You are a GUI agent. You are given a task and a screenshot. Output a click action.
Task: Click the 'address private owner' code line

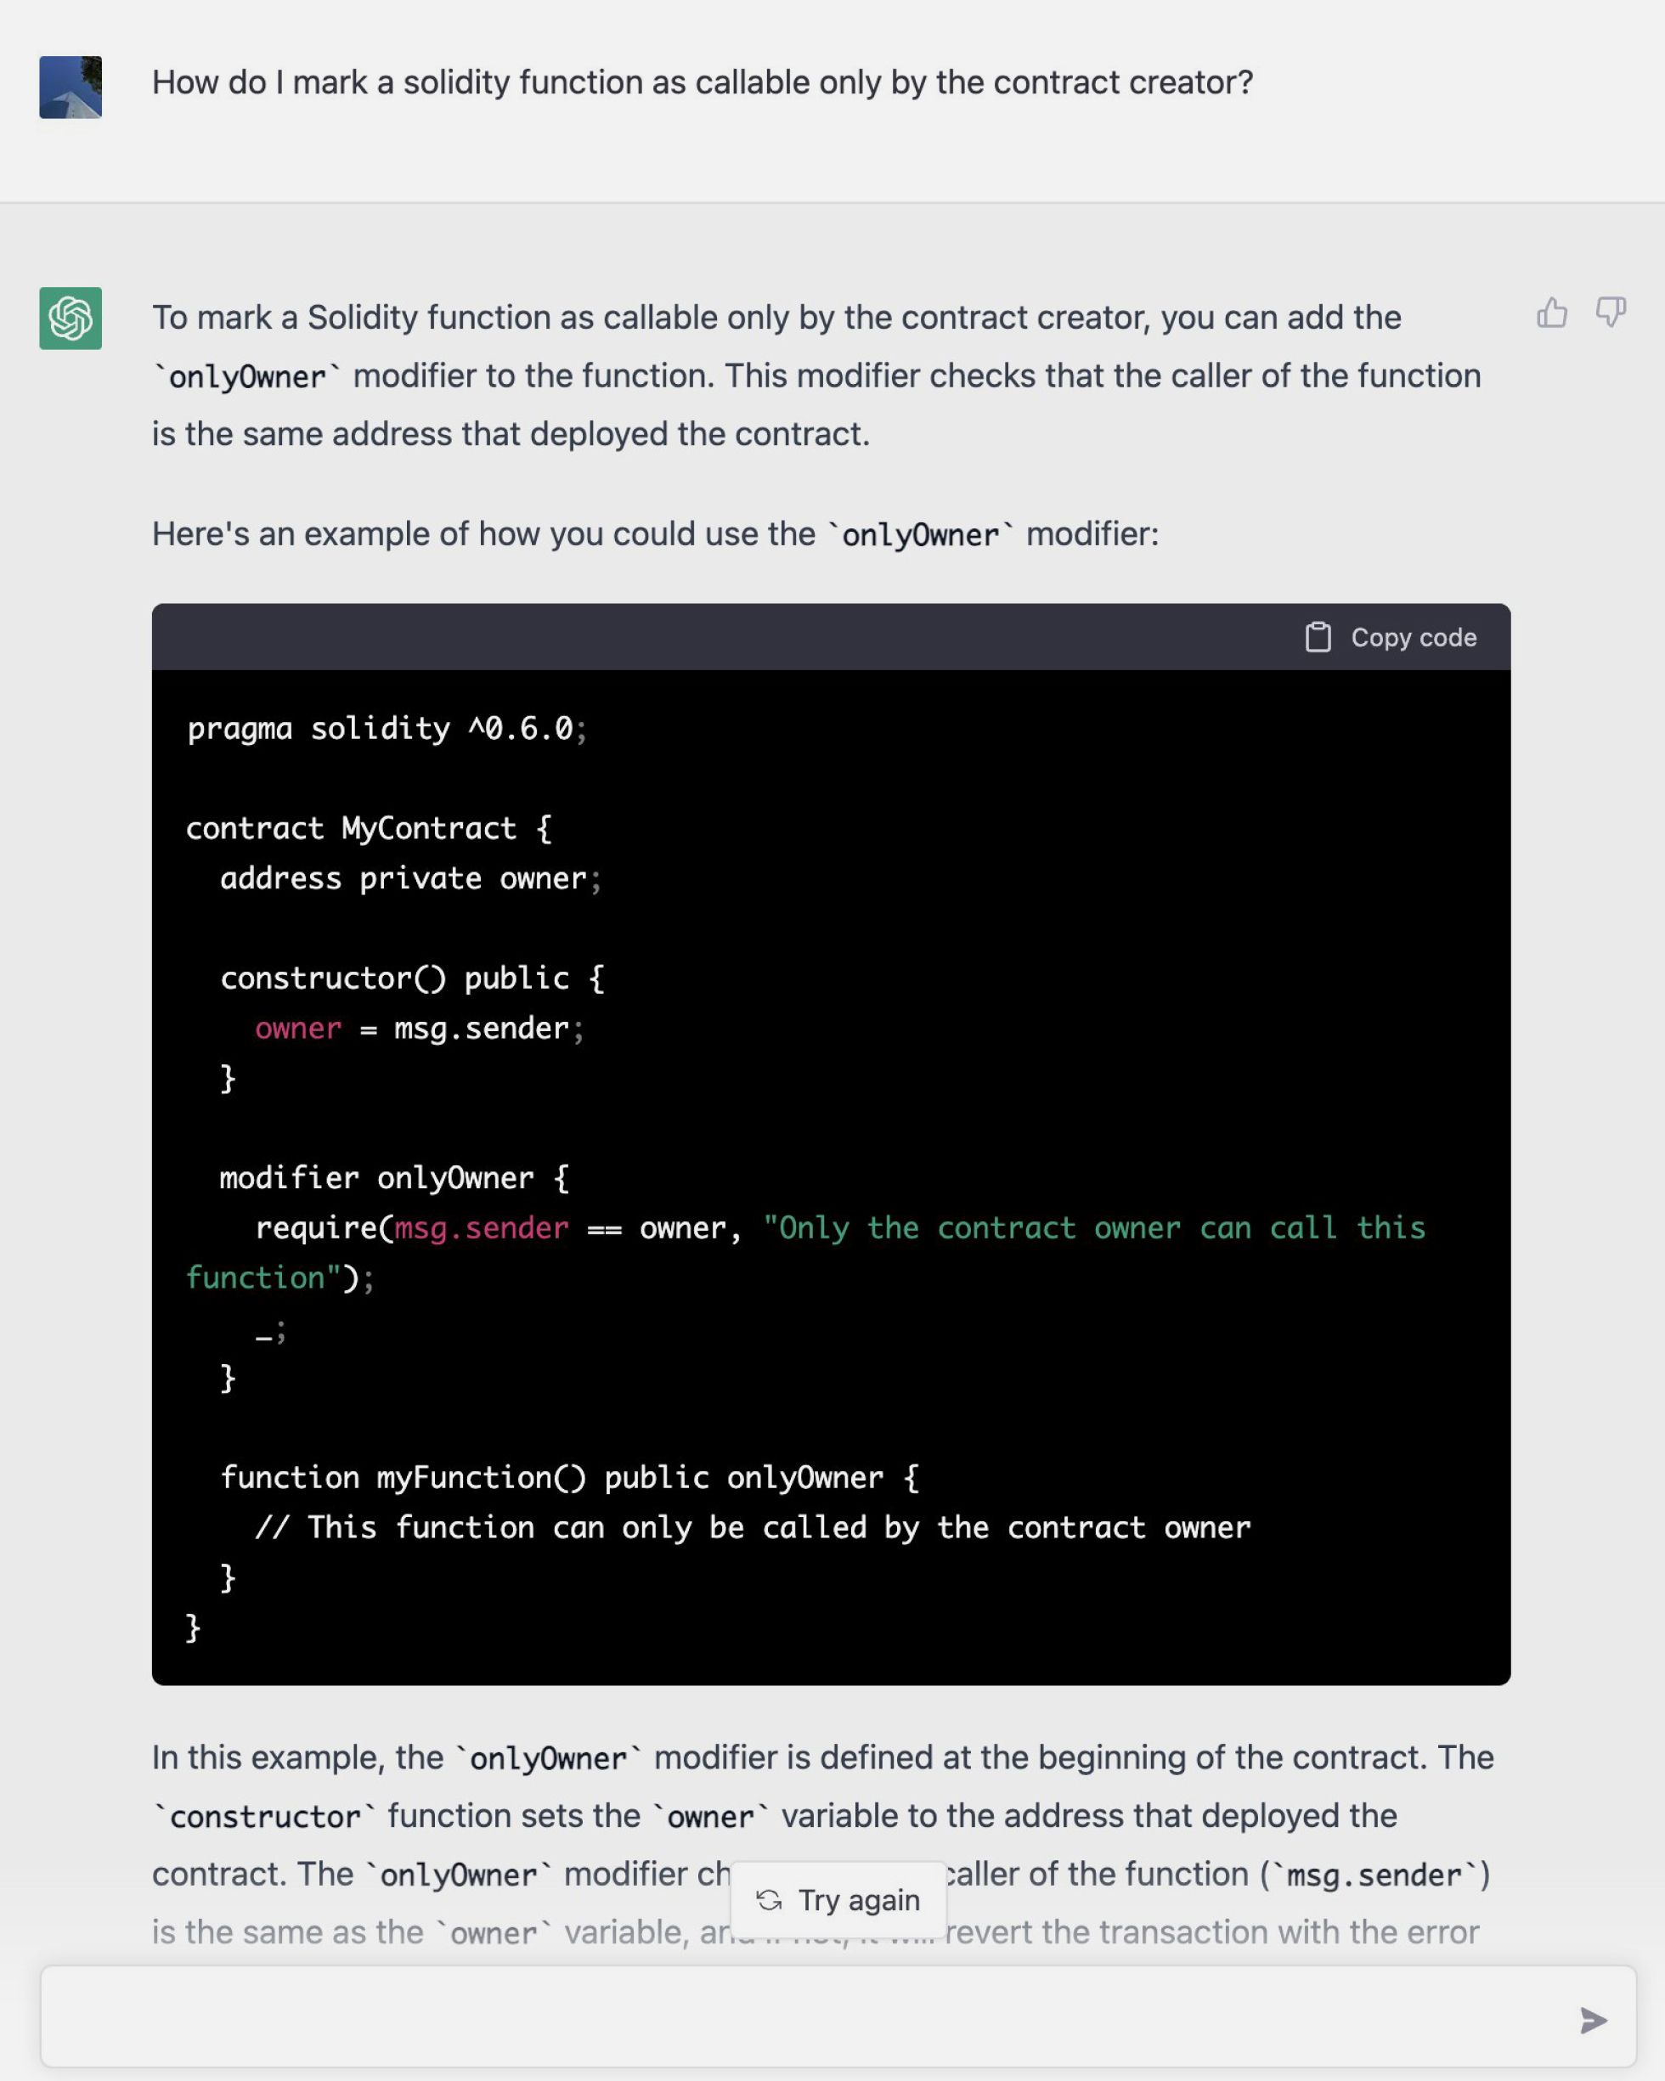(x=410, y=878)
